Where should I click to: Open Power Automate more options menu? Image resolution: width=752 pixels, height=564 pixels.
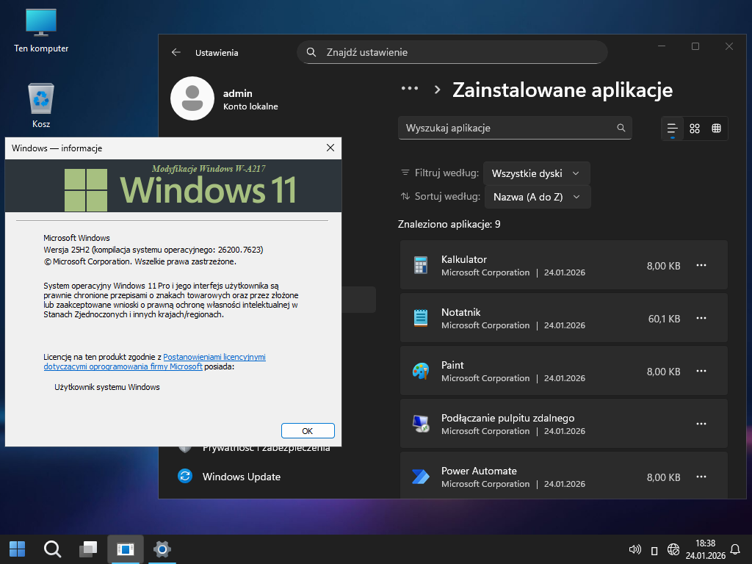701,477
